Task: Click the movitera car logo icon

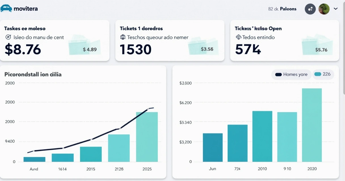Action: pyautogui.click(x=6, y=8)
